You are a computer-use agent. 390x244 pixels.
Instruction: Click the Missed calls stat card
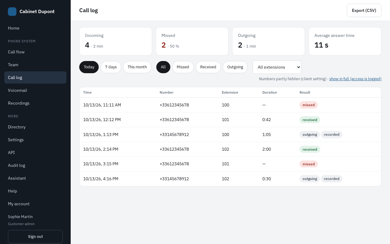point(192,41)
